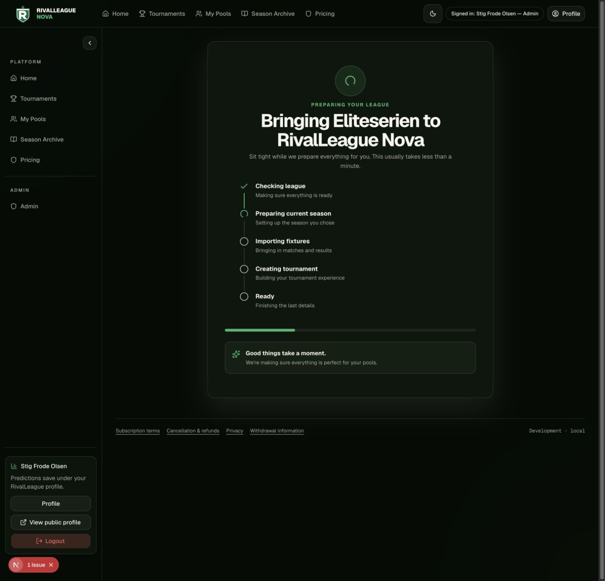Open the Privacy footer link
Image resolution: width=605 pixels, height=581 pixels.
234,431
